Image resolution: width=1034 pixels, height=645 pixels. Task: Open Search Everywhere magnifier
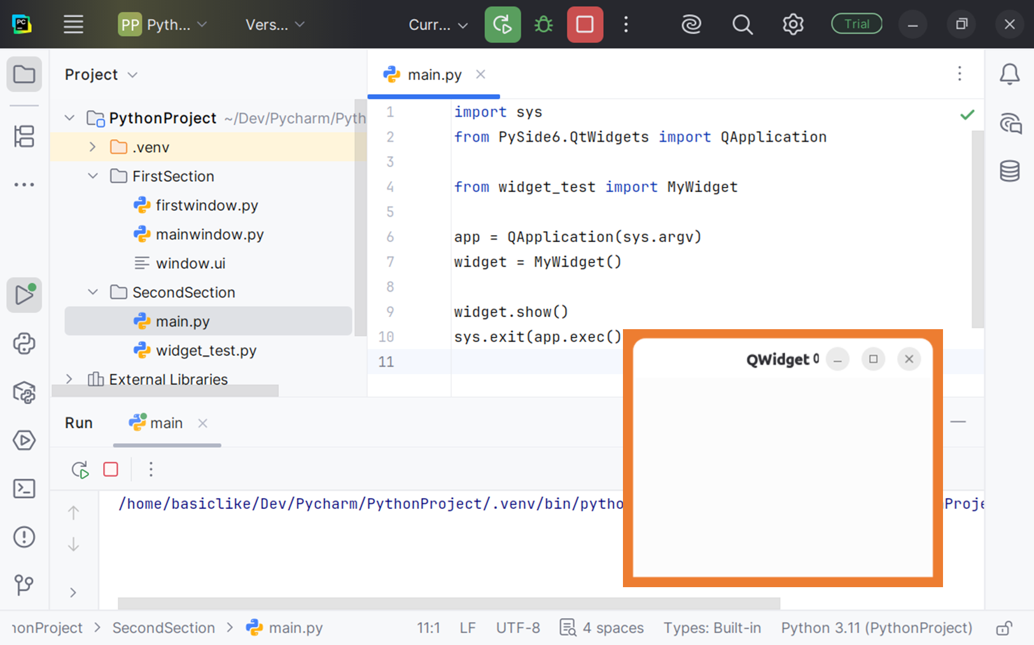(742, 25)
